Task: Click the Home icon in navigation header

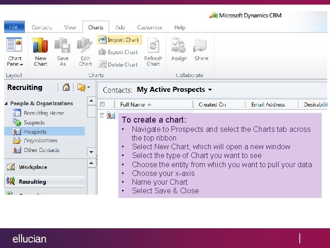Action: click(x=66, y=87)
